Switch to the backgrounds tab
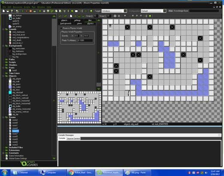The width and height of the screenshot is (224, 176). (66, 23)
